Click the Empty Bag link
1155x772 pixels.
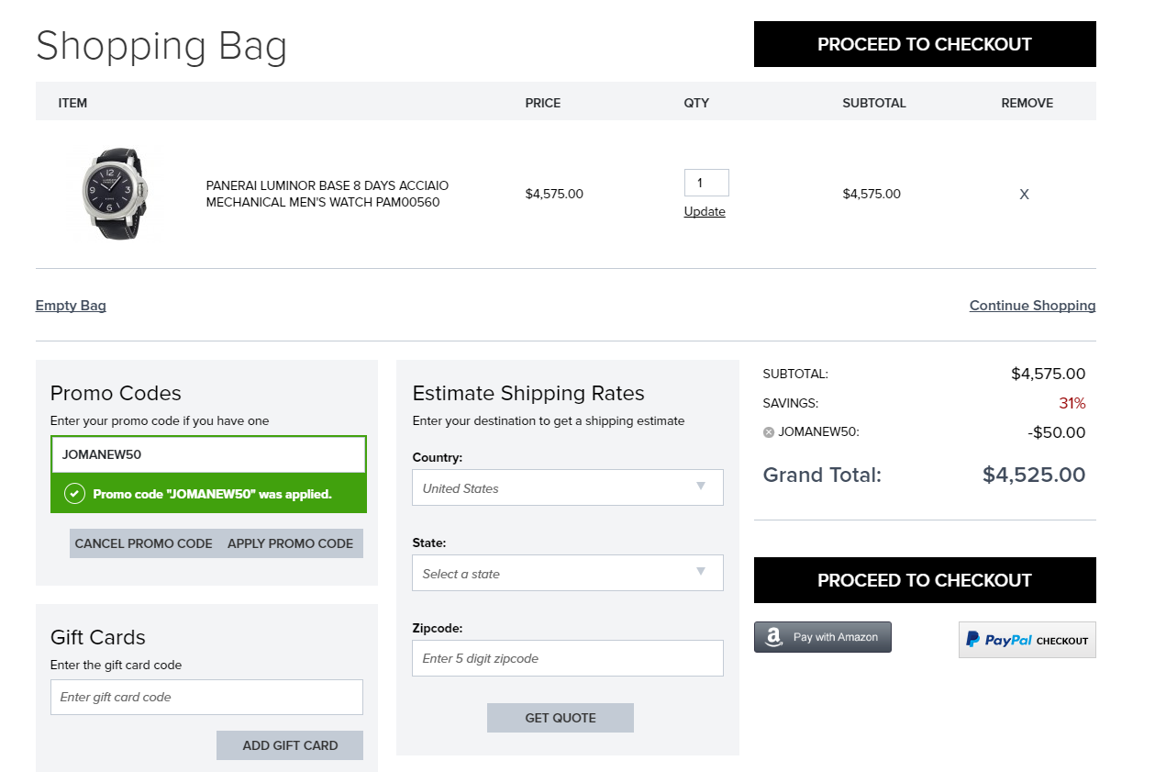point(71,306)
